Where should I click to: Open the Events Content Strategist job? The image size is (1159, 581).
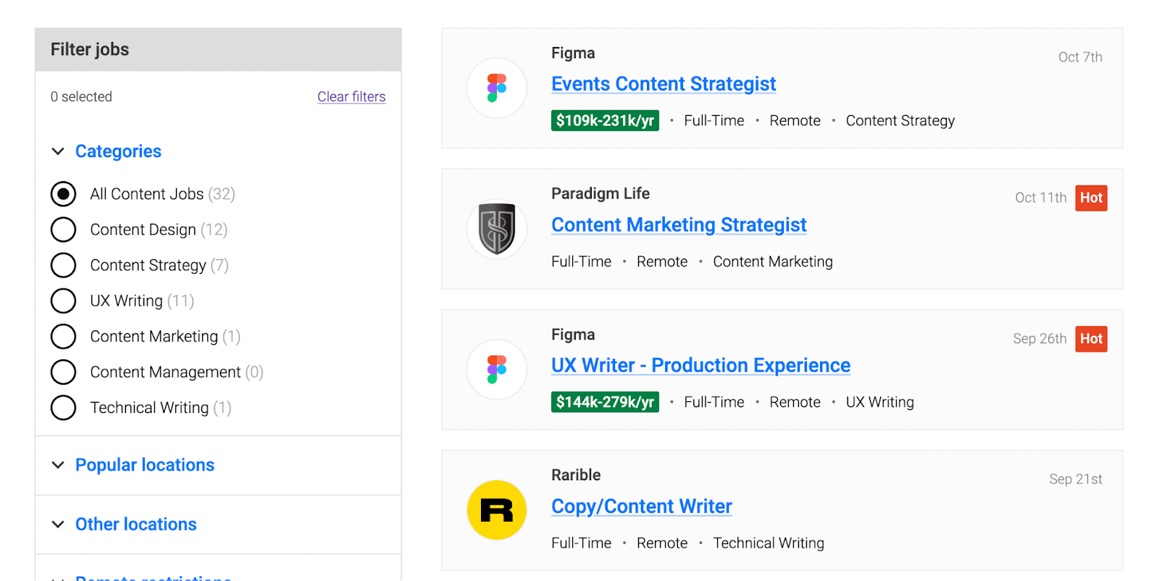point(664,84)
